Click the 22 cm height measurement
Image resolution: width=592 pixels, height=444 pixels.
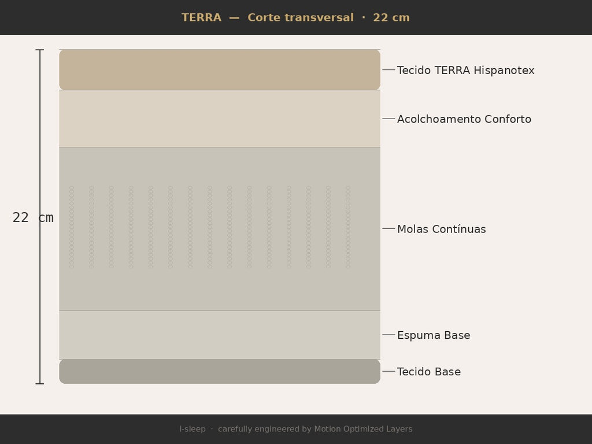click(33, 217)
